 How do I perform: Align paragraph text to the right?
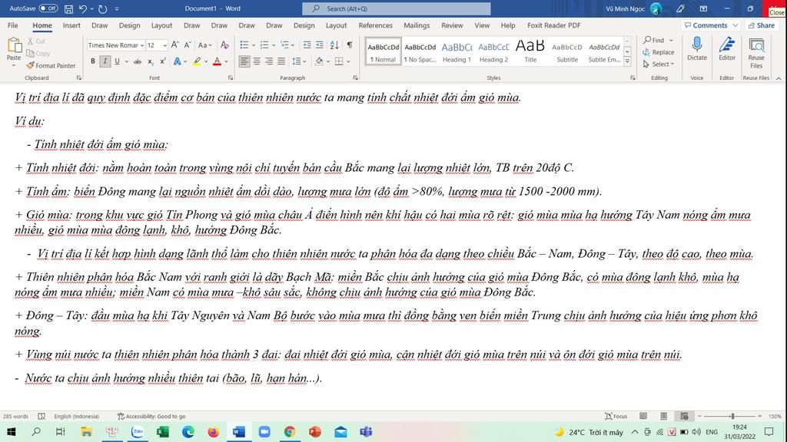coord(269,61)
